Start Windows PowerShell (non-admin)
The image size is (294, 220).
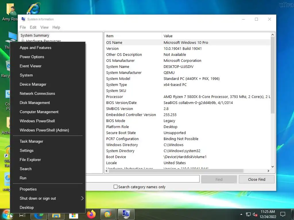48,121
